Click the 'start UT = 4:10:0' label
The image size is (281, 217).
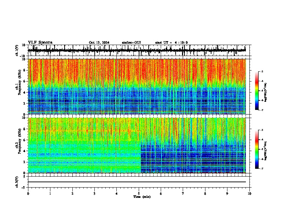(x=171, y=43)
